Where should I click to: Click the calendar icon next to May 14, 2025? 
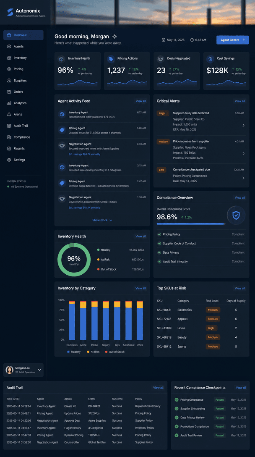[x=163, y=40]
